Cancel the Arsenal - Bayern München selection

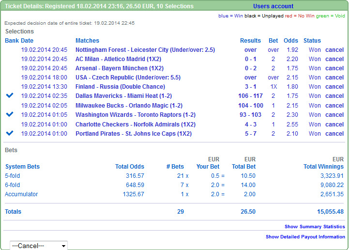pyautogui.click(x=334, y=68)
